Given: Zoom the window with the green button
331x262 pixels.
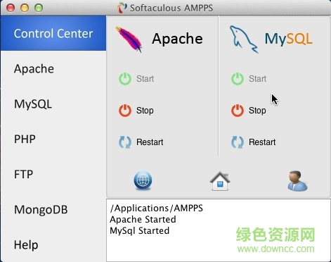Looking at the screenshot, I should pyautogui.click(x=39, y=8).
